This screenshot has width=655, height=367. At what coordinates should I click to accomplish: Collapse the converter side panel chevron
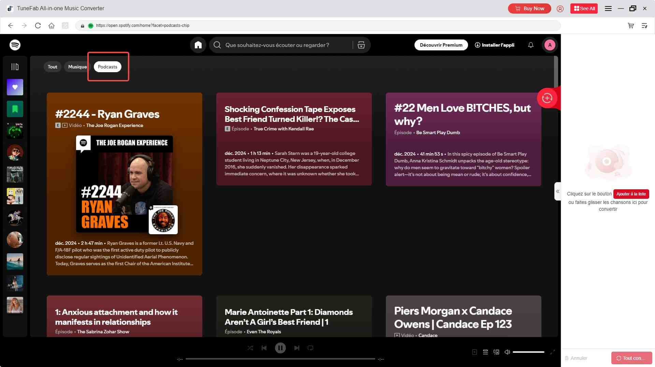point(557,191)
